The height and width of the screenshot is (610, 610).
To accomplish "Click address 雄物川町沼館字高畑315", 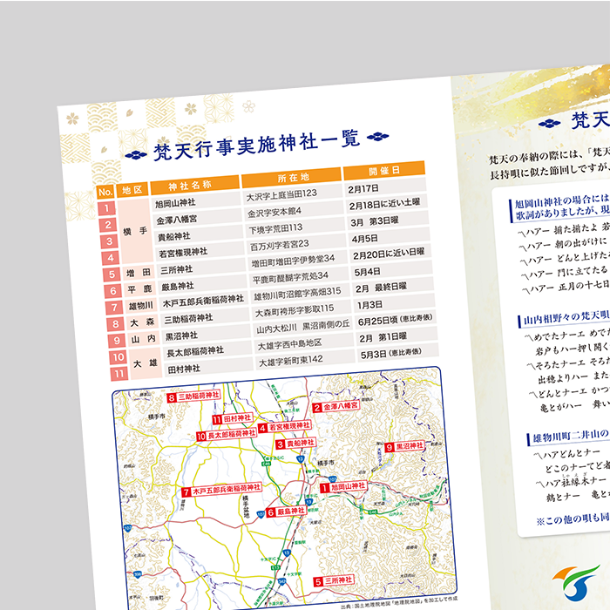I will click(297, 294).
